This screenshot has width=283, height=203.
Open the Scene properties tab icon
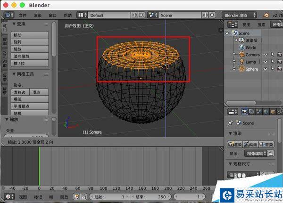[258, 112]
